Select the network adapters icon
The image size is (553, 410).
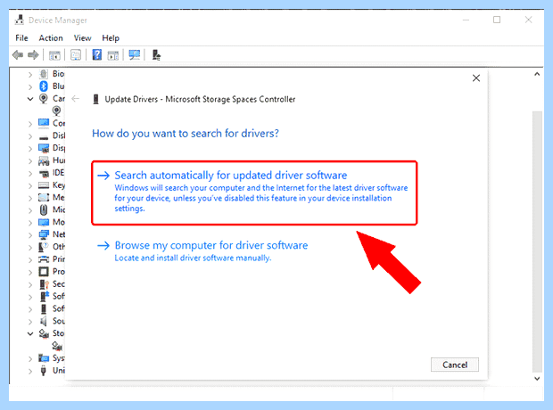44,234
